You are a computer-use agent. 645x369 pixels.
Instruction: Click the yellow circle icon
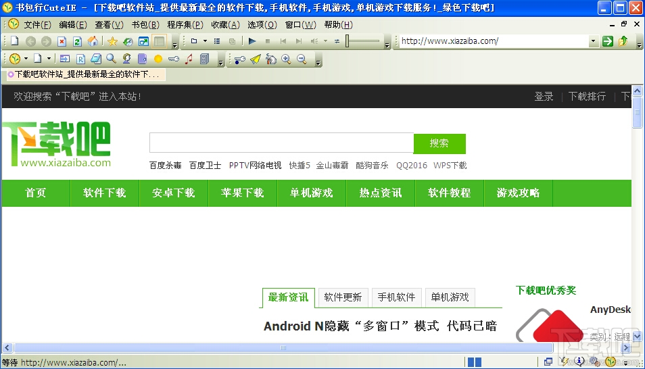click(x=158, y=59)
